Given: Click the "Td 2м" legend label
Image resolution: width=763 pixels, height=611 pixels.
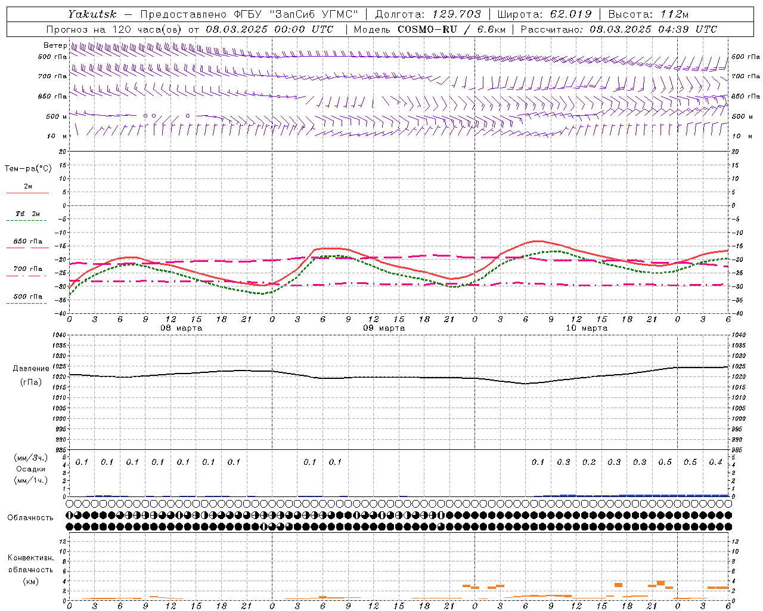Looking at the screenshot, I should coord(28,214).
